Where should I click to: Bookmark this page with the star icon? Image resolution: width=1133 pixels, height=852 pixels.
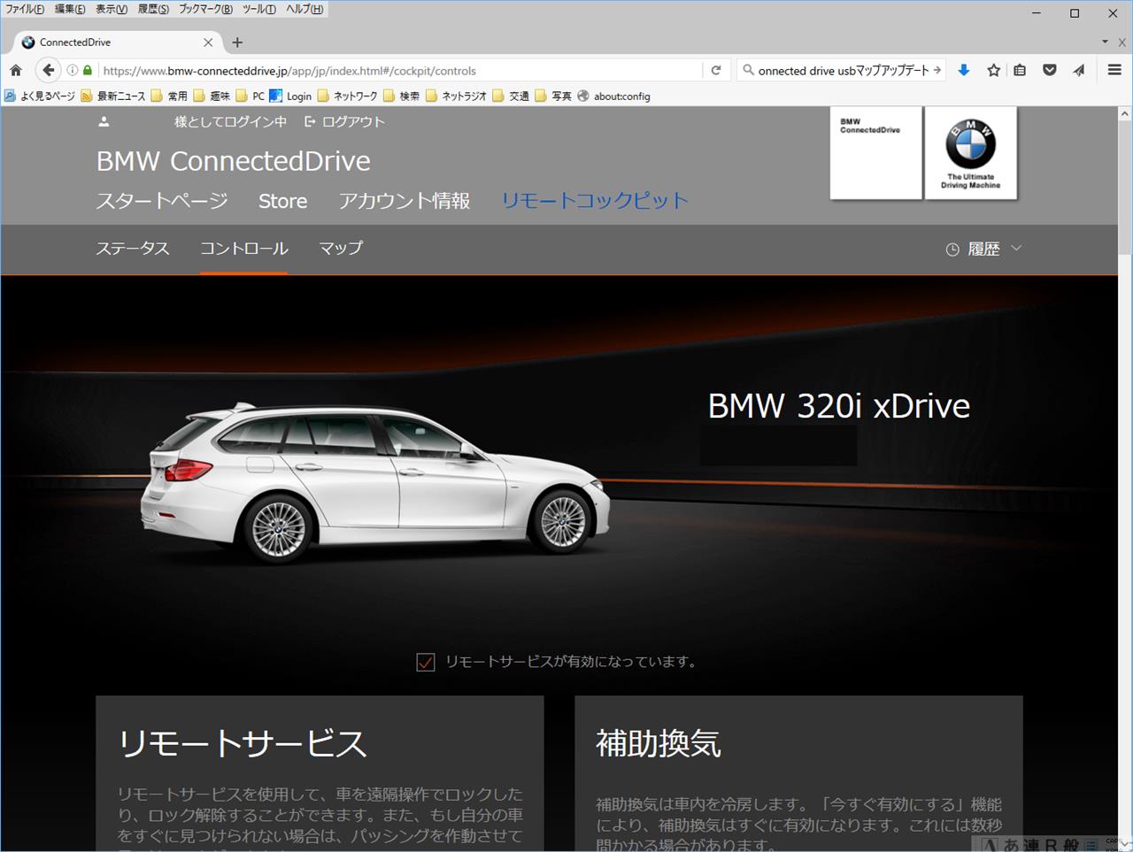coord(993,70)
